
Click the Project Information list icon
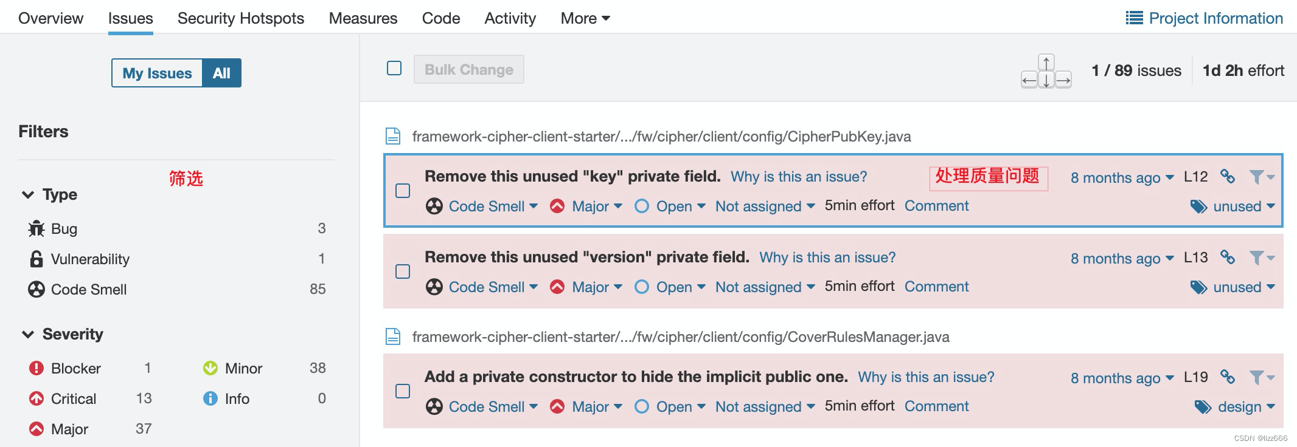point(1134,18)
